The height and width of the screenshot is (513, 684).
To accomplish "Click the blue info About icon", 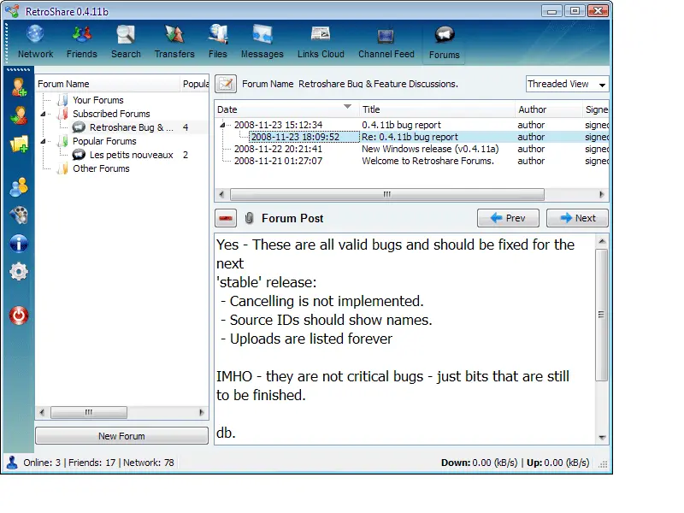I will click(18, 244).
